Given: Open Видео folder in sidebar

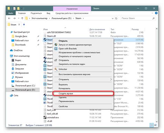Looking at the screenshot, I should click(x=16, y=60).
